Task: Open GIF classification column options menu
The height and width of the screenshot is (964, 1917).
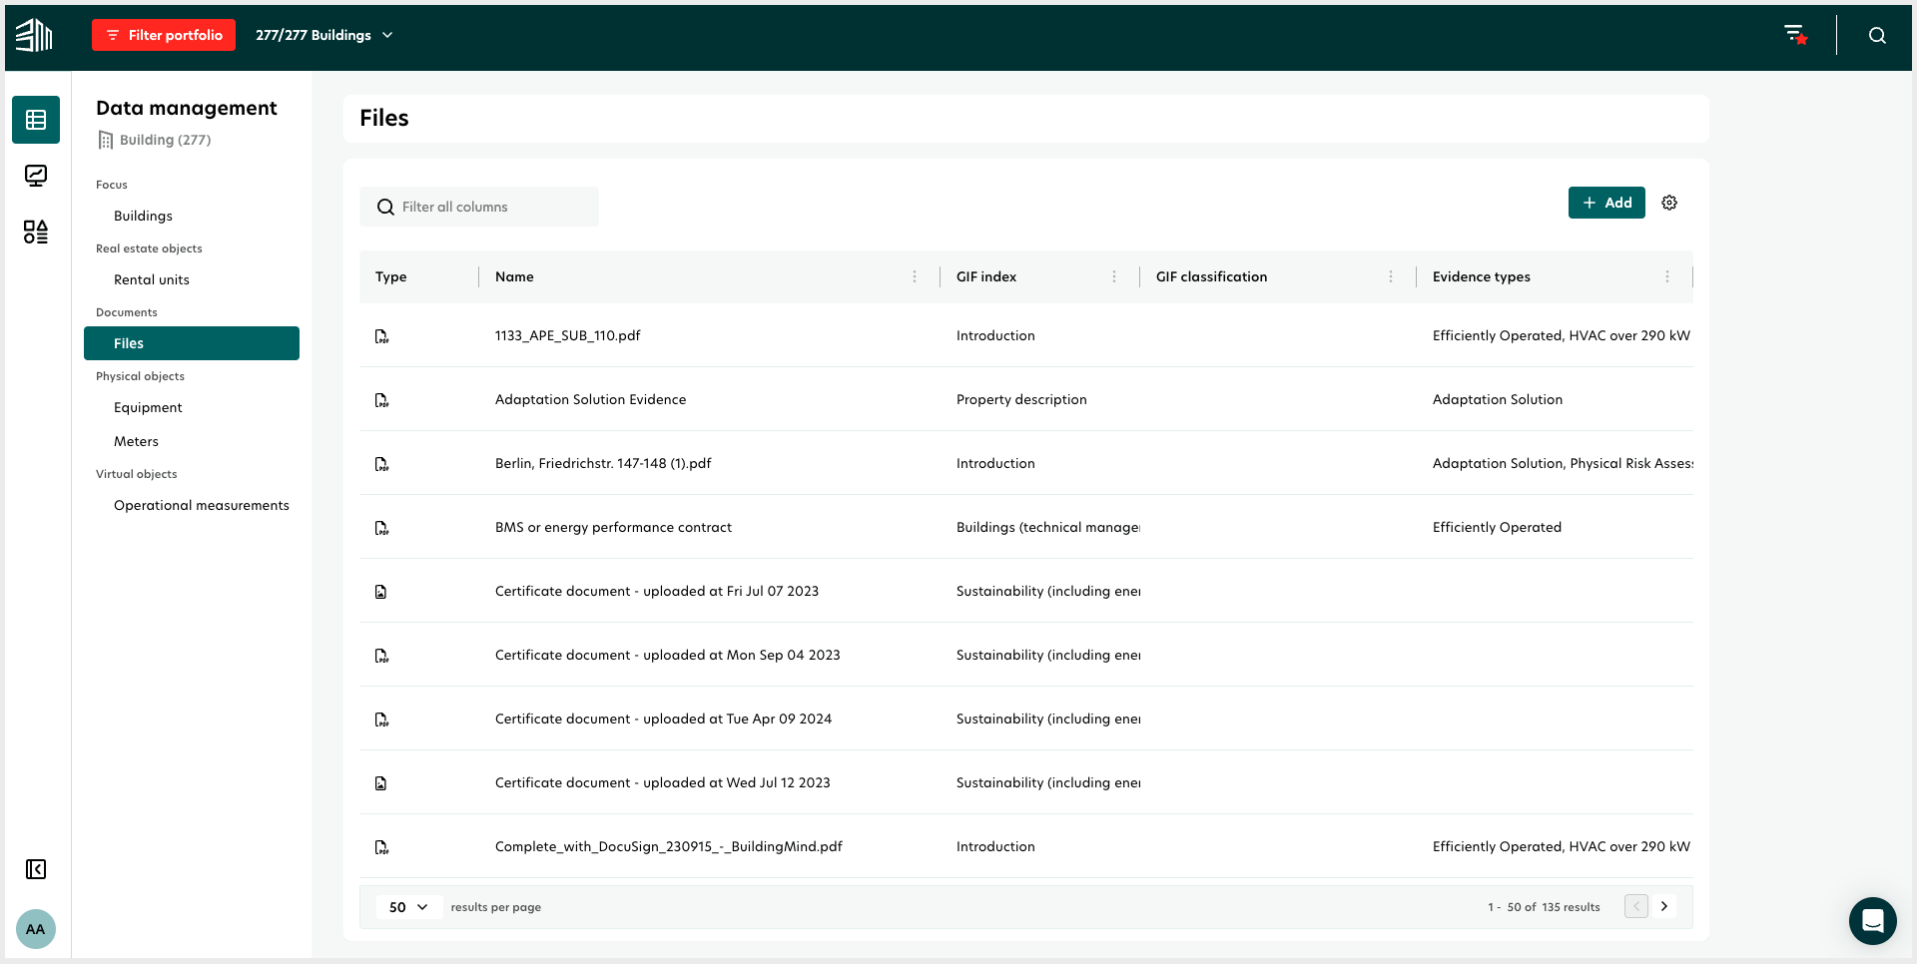Action: pyautogui.click(x=1391, y=276)
